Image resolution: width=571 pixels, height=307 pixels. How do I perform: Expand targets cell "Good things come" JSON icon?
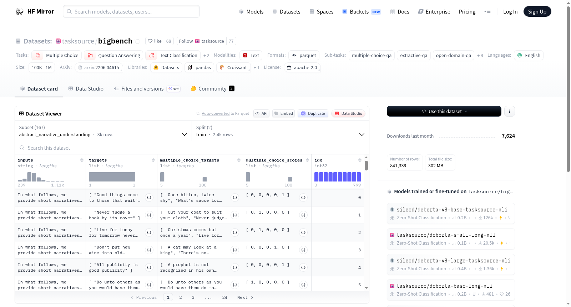point(149,198)
